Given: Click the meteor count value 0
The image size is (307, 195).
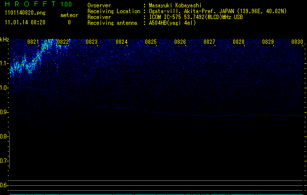Looking at the screenshot, I should pyautogui.click(x=69, y=22).
